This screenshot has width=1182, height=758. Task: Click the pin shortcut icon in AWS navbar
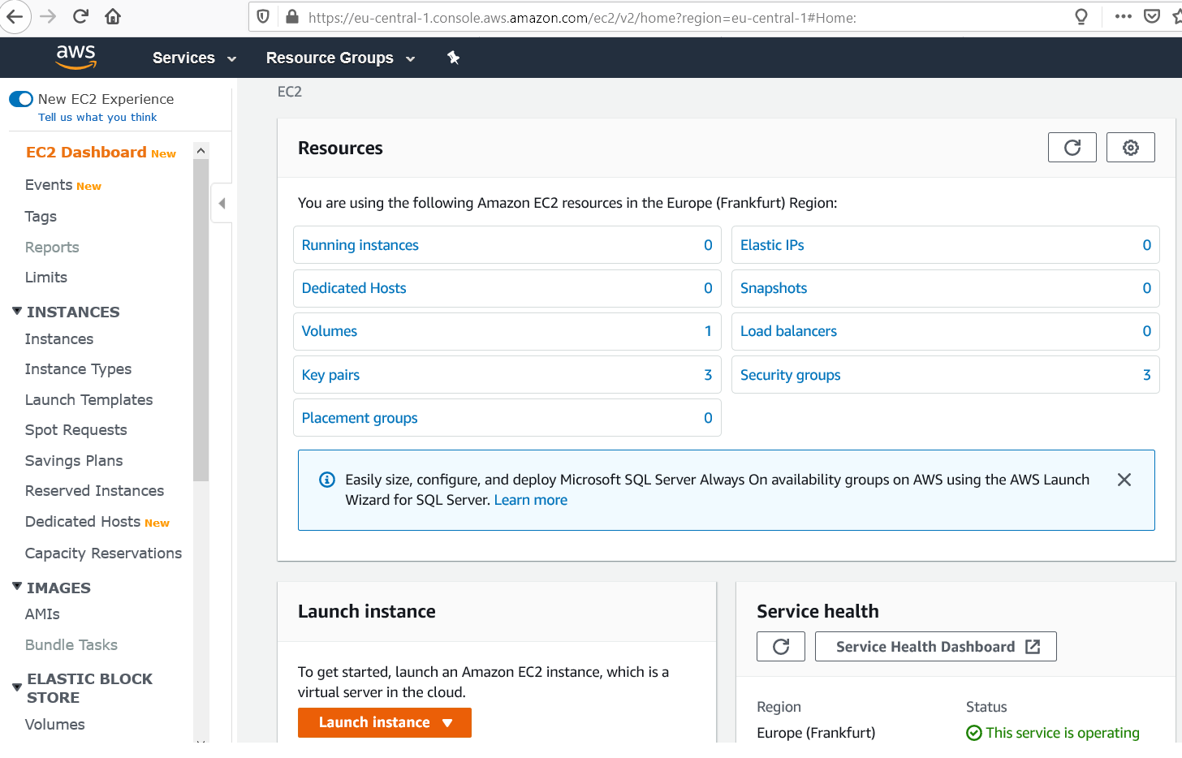tap(454, 58)
